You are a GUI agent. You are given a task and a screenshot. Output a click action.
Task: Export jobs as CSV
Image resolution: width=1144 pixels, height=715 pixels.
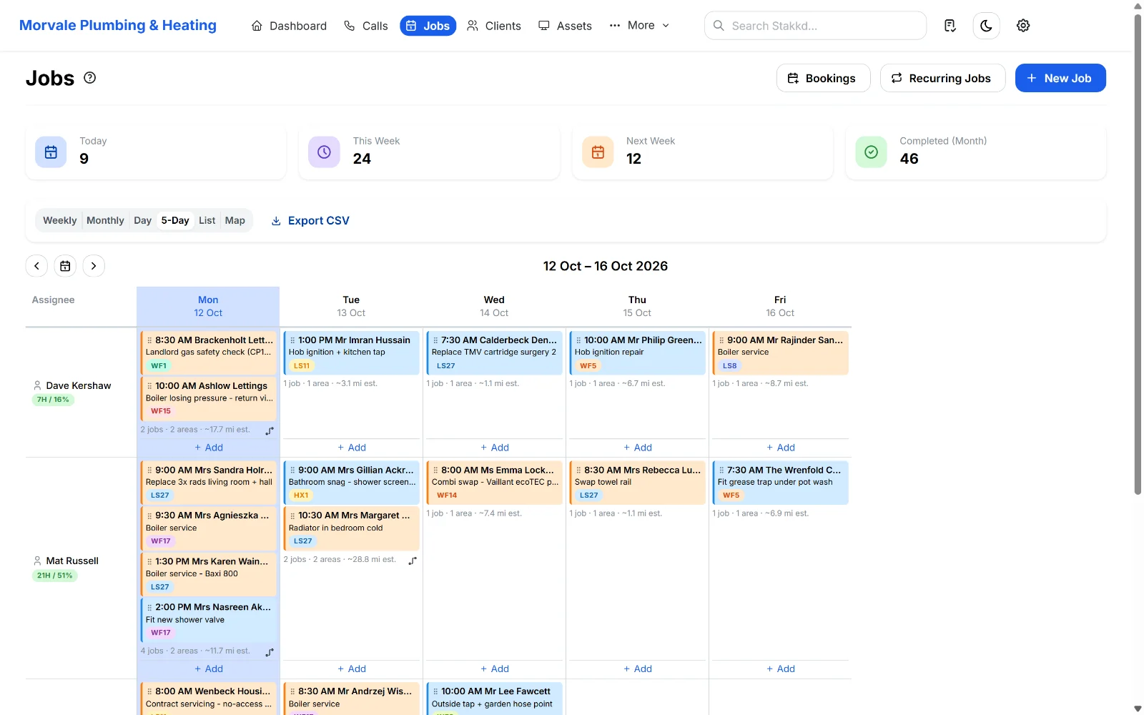[x=310, y=220]
